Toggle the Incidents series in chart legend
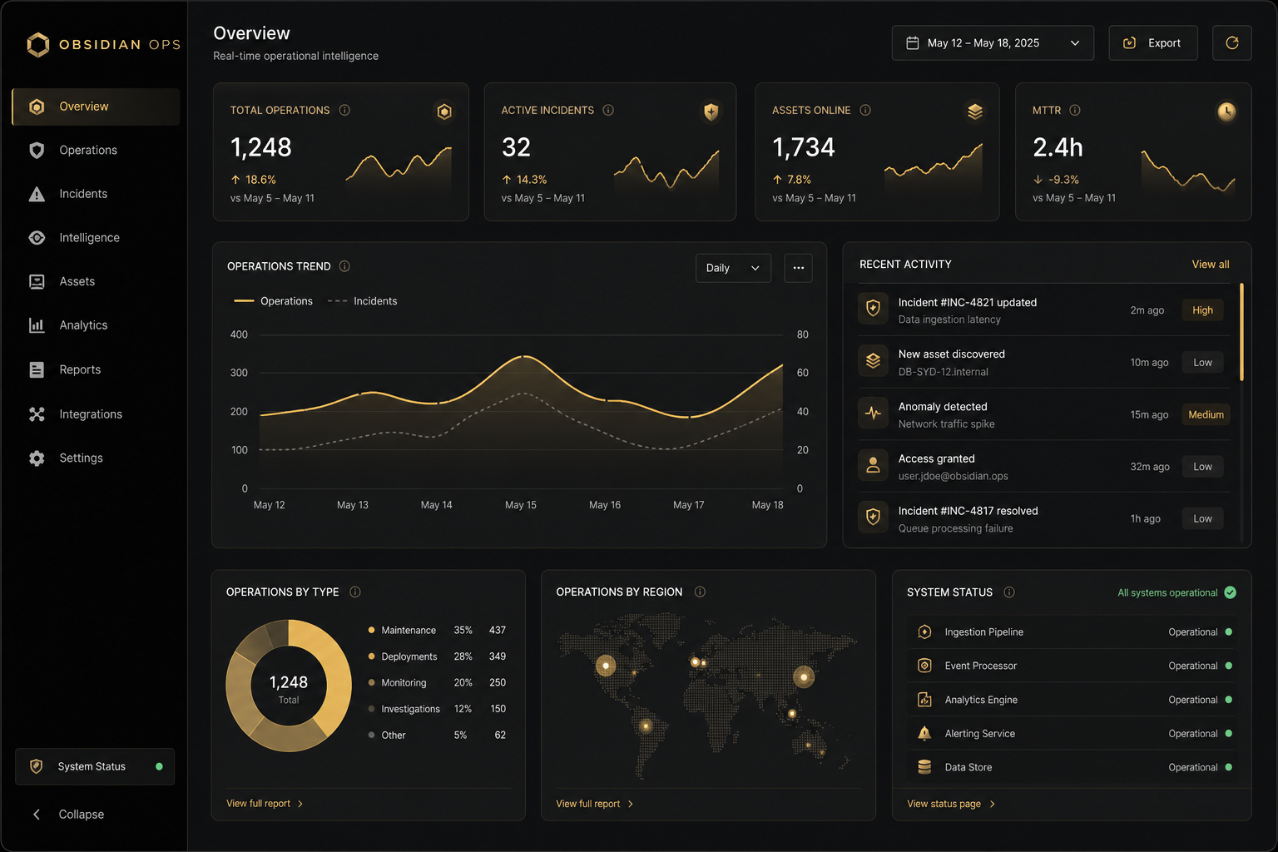 363,301
